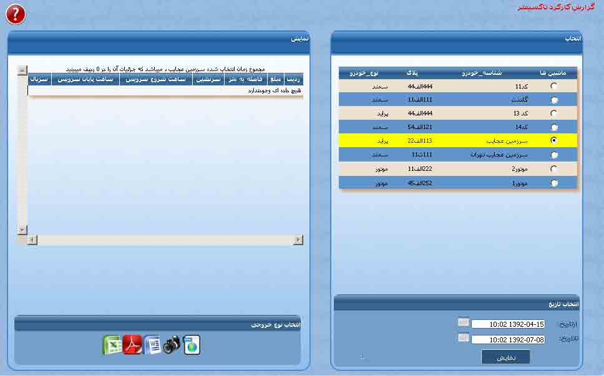
Task: Click the ازتاریخ start date input field
Action: [509, 324]
